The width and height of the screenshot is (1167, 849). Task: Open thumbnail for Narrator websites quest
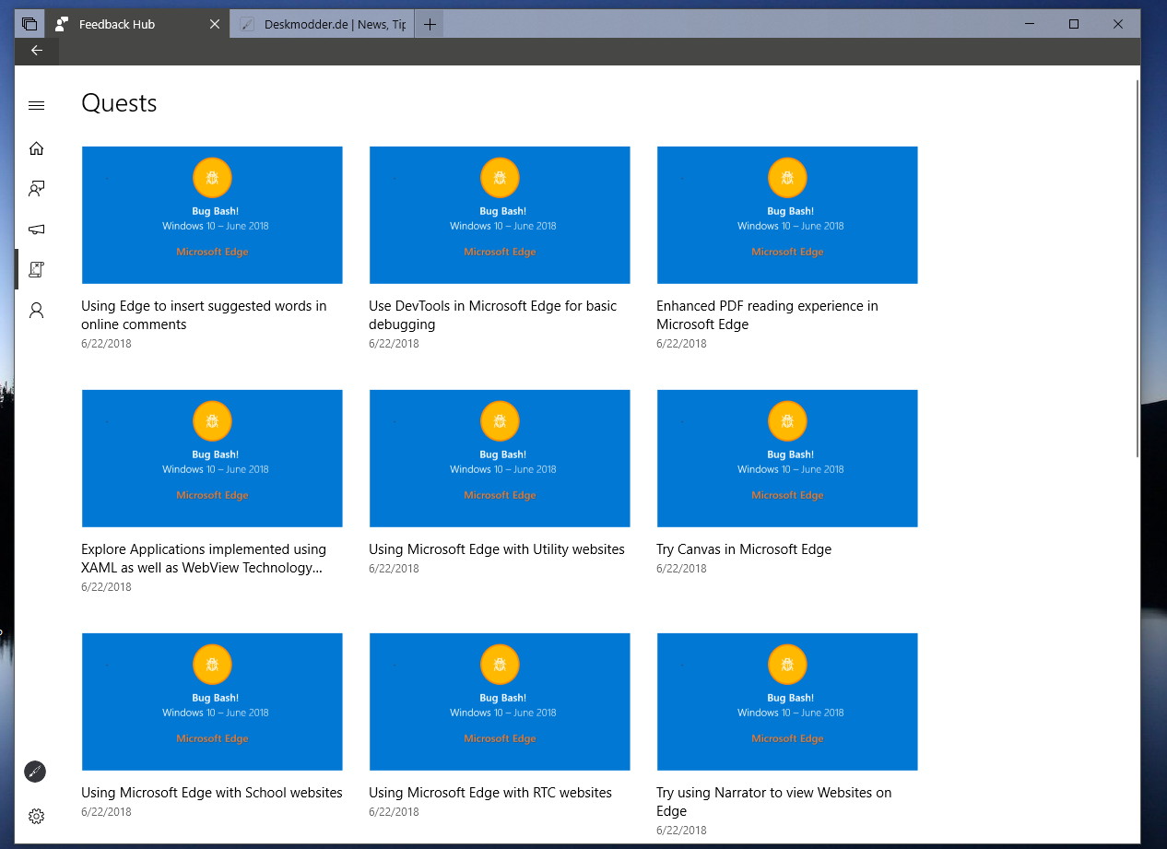(x=787, y=702)
